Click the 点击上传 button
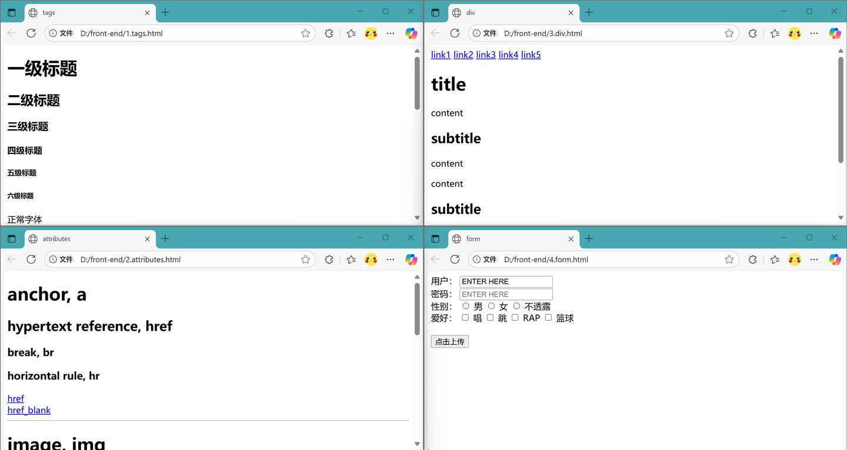This screenshot has height=450, width=847. tap(449, 341)
